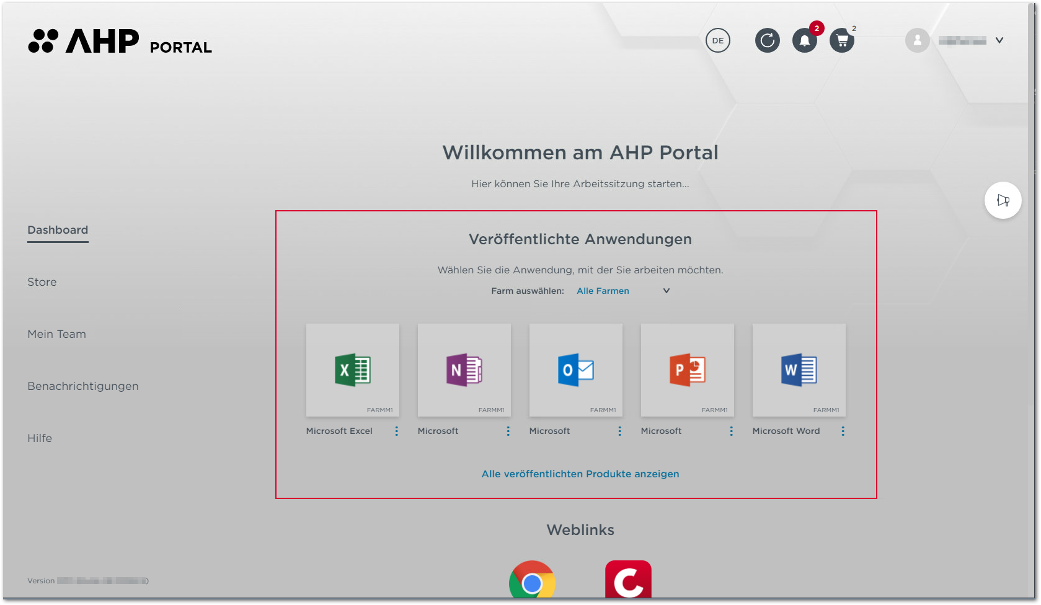This screenshot has height=605, width=1041.
Task: Click the Version text at bottom left
Action: 88,581
